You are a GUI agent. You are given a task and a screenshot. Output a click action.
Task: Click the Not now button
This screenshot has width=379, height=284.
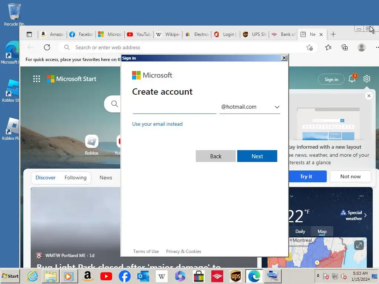click(351, 176)
